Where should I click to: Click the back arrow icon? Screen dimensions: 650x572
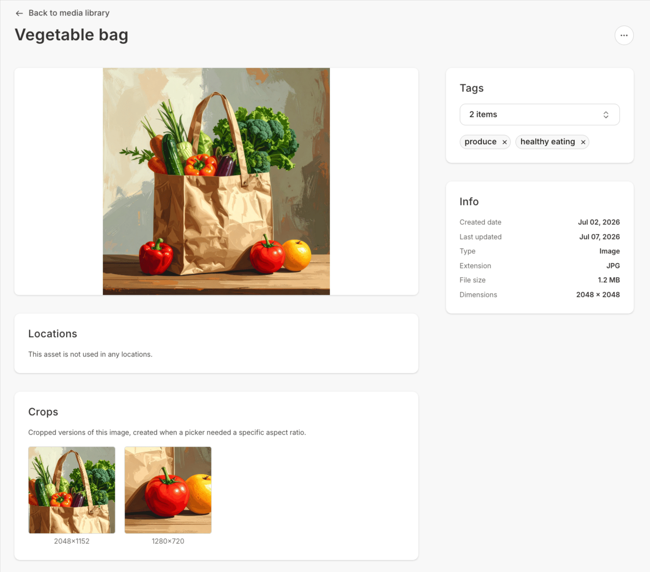tap(19, 13)
